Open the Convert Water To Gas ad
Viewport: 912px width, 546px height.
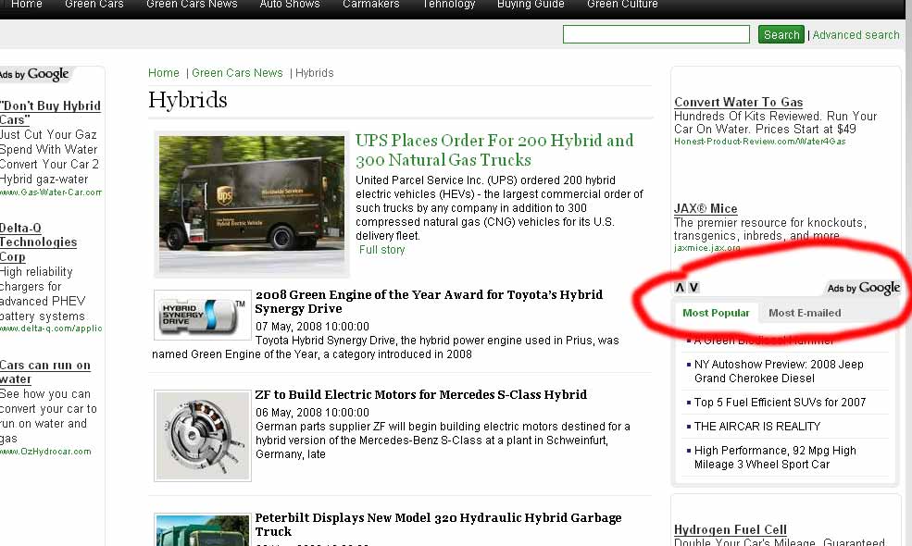click(x=738, y=102)
